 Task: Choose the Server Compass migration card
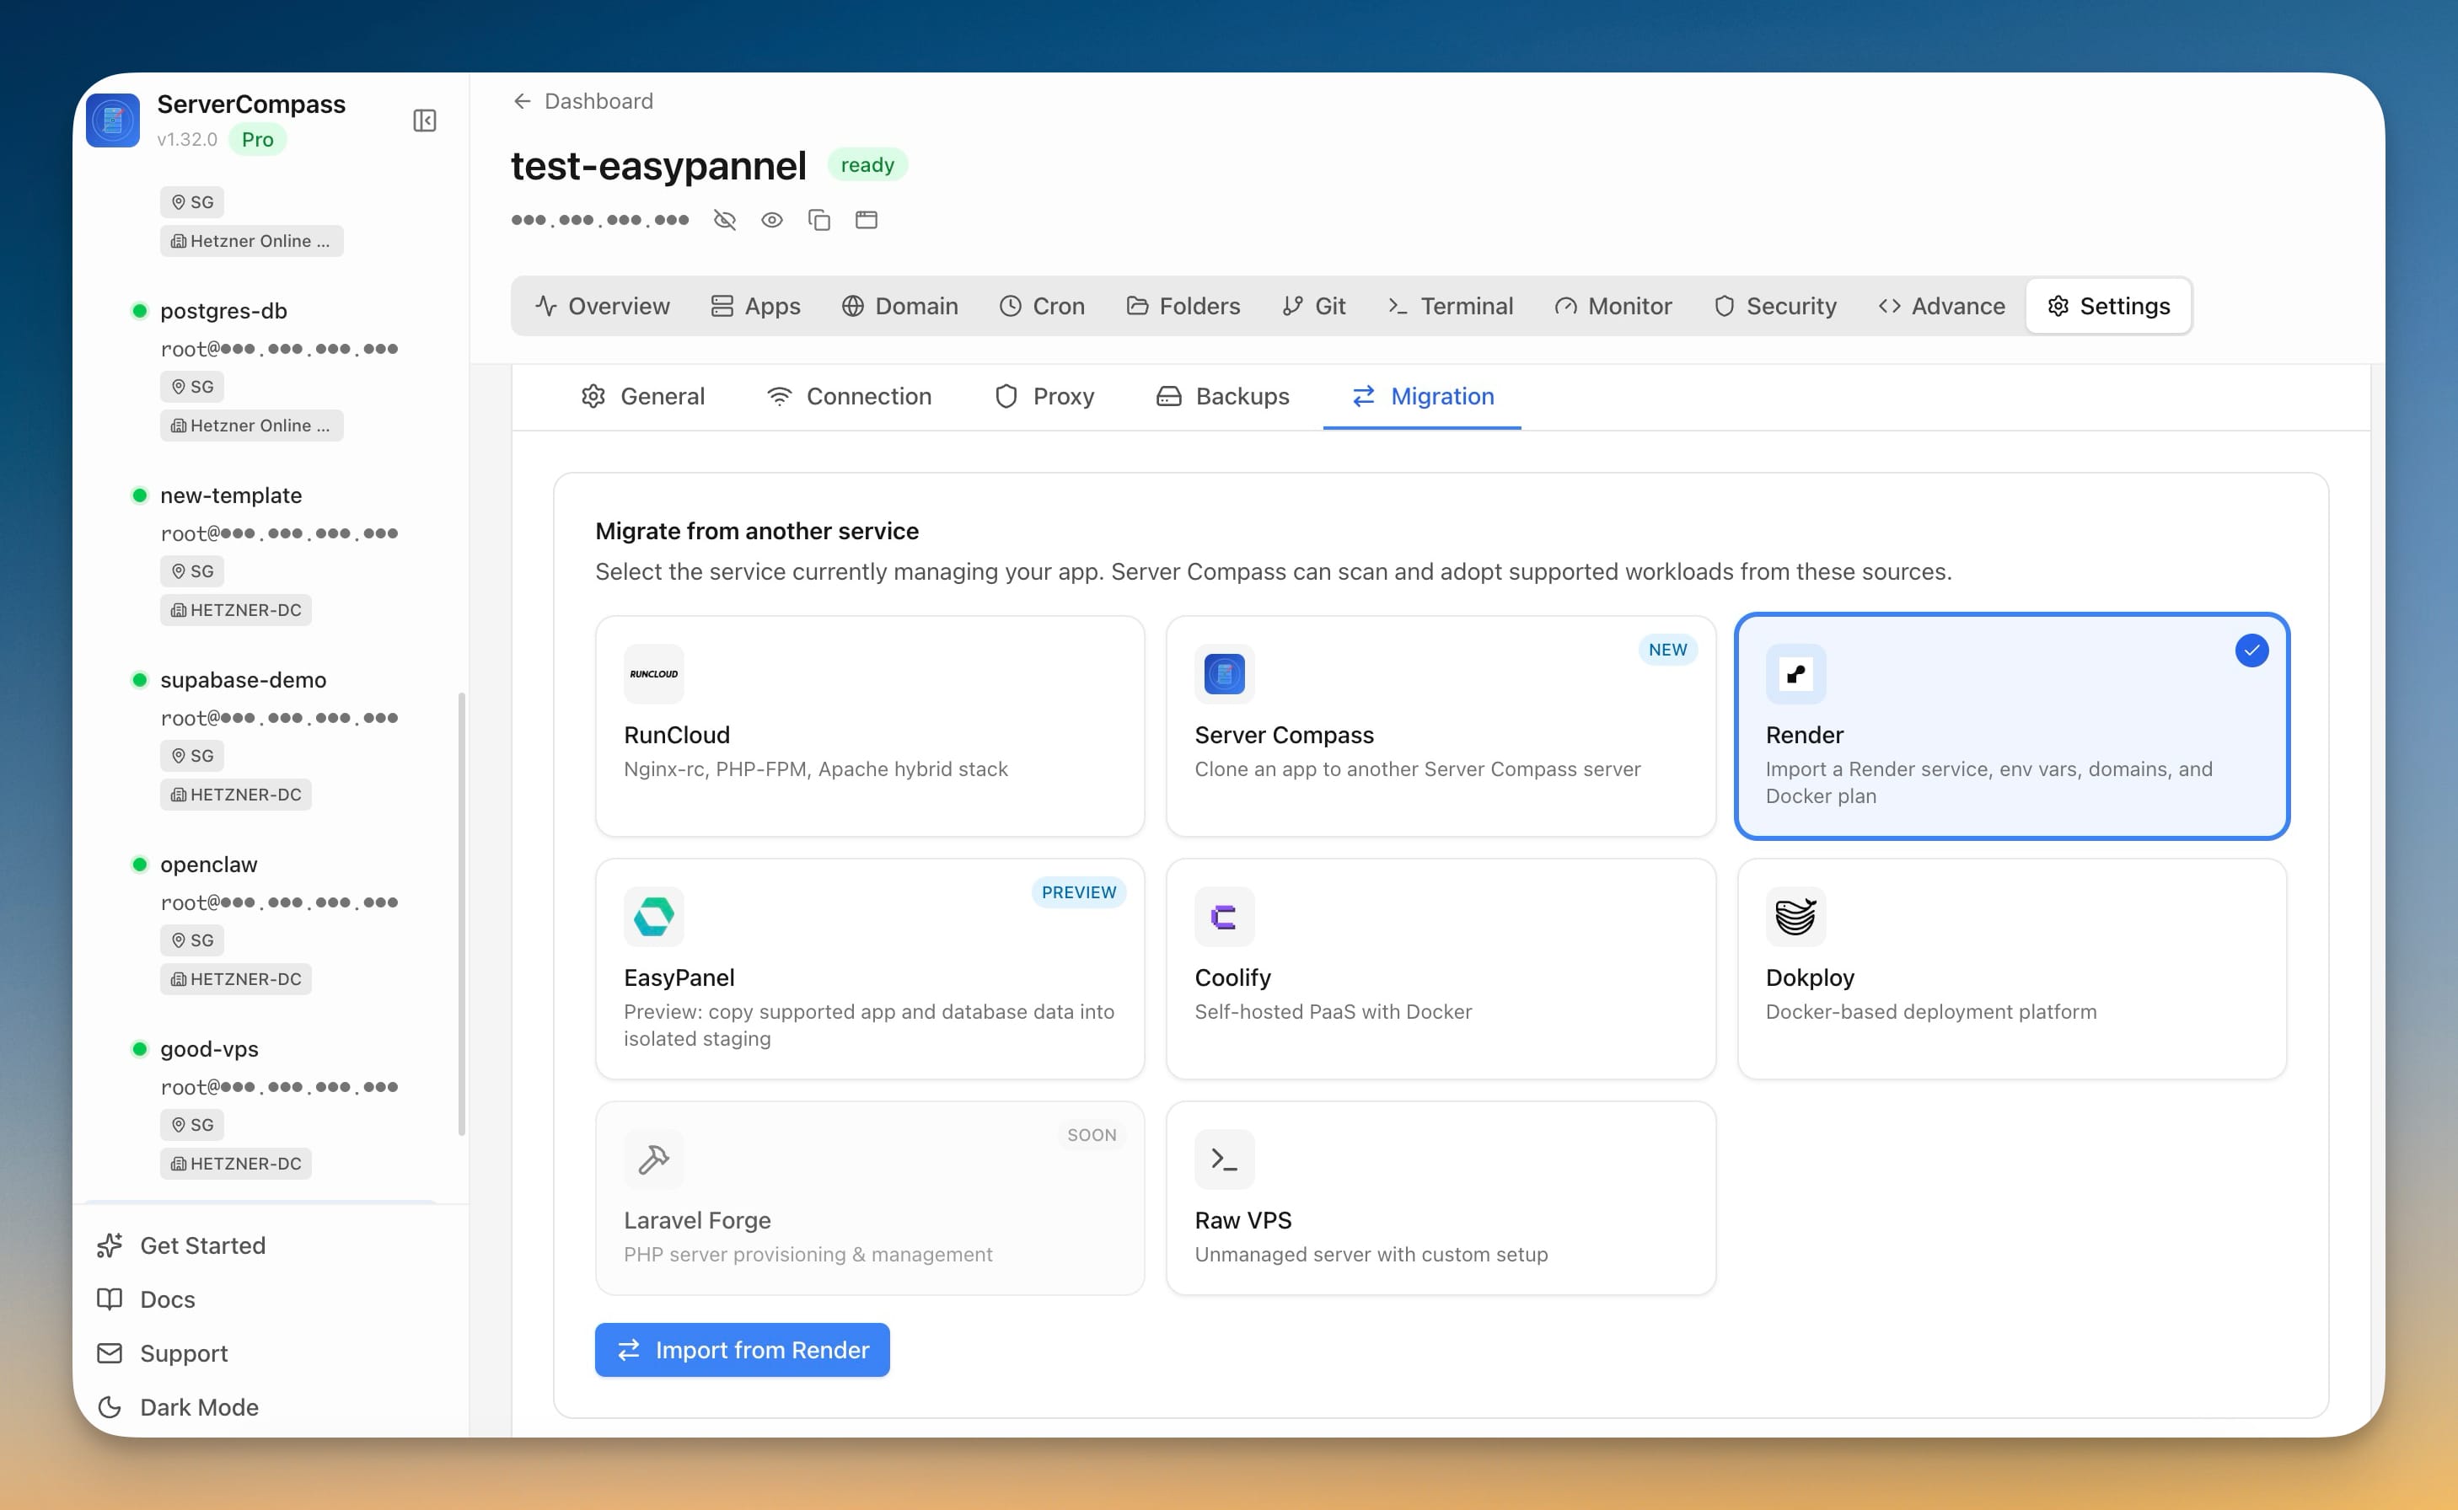1441,726
